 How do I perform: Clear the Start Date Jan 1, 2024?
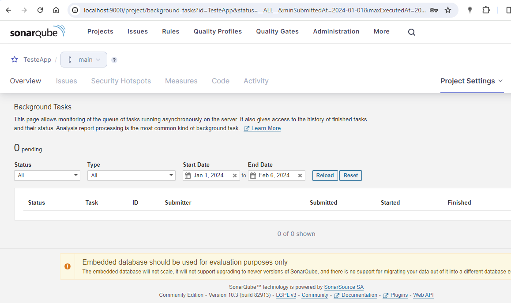(x=234, y=176)
